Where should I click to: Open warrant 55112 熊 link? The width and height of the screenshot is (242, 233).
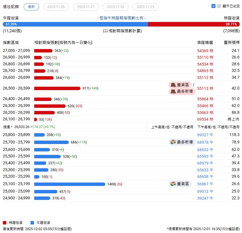(x=205, y=78)
